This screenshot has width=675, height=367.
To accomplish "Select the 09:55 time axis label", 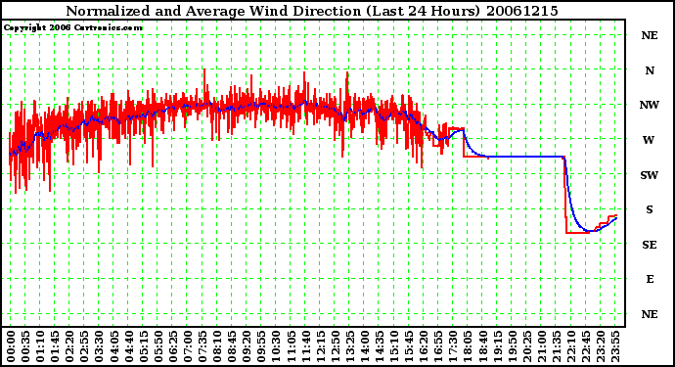I will pyautogui.click(x=261, y=346).
